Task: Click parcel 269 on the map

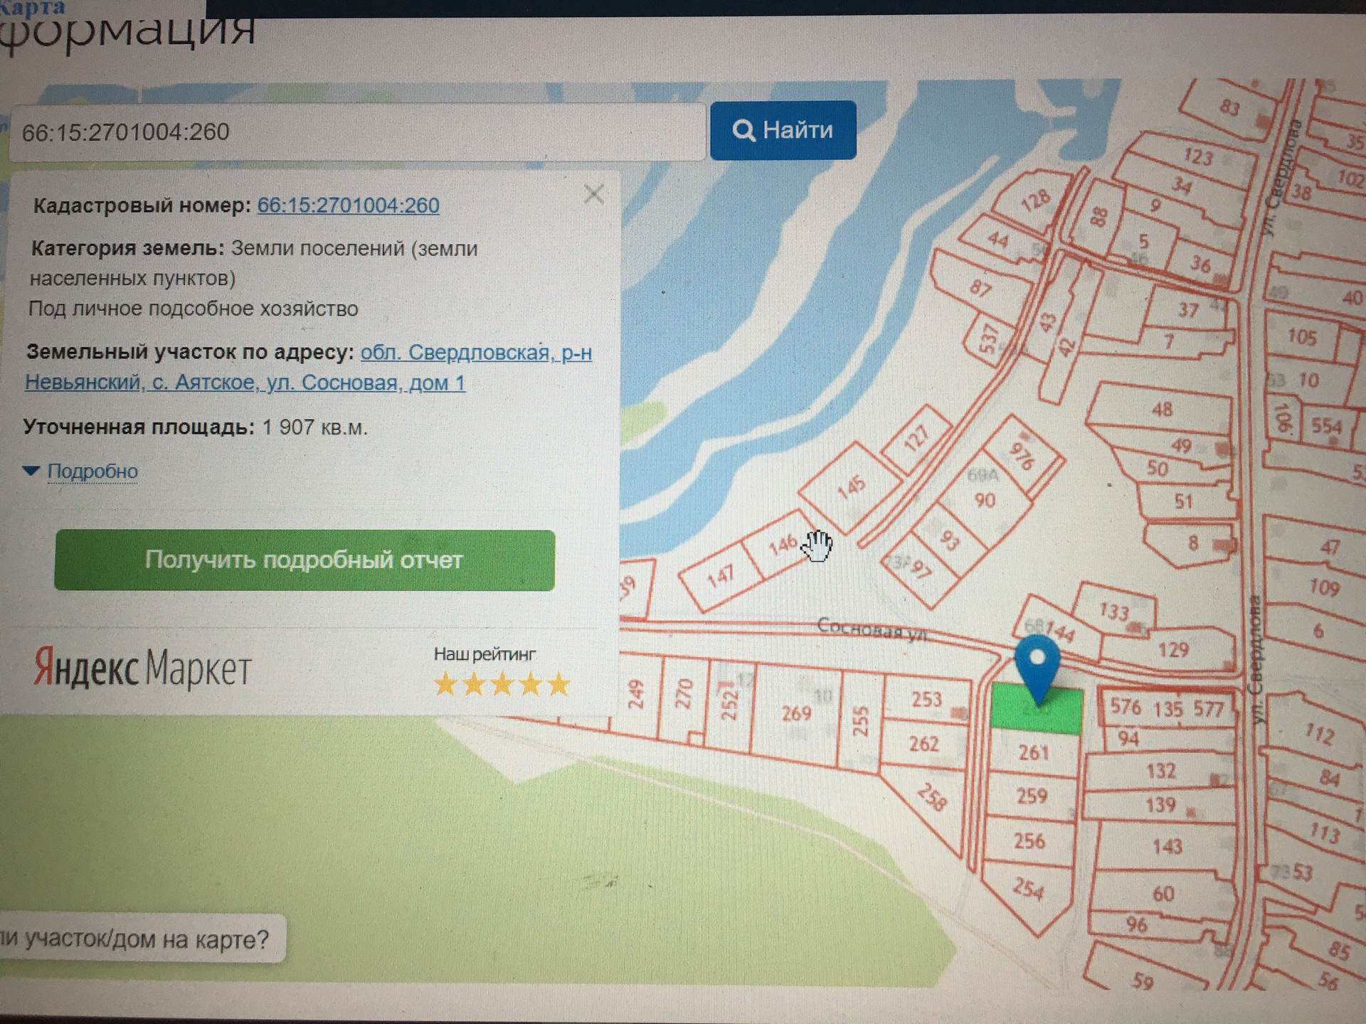Action: [x=795, y=713]
